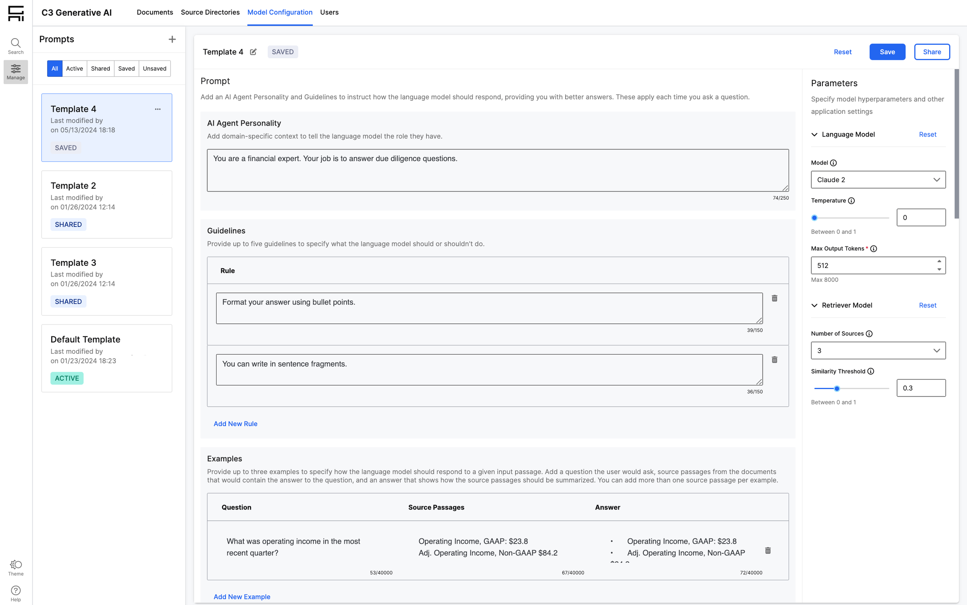Filter prompts by Shared

(x=100, y=68)
